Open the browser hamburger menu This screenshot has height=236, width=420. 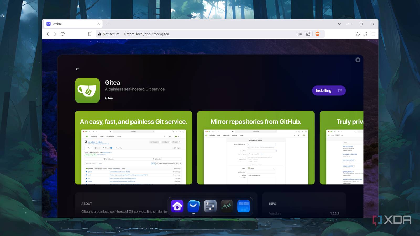pos(373,34)
